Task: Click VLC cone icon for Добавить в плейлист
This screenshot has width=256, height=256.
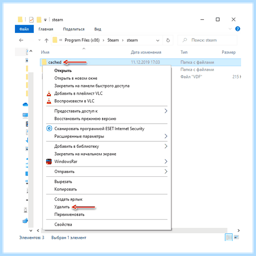Action: 49,93
